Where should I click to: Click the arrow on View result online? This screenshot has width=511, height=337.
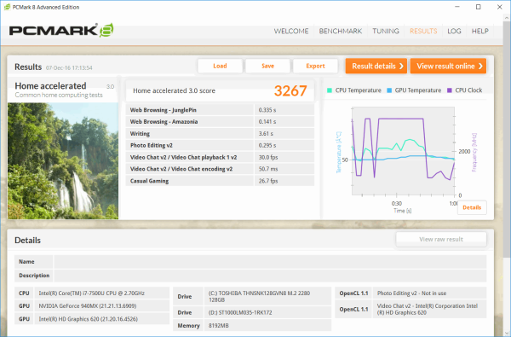480,67
